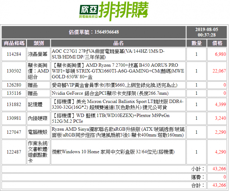
Task: Select barcode 126280
Action: [x=14, y=85]
